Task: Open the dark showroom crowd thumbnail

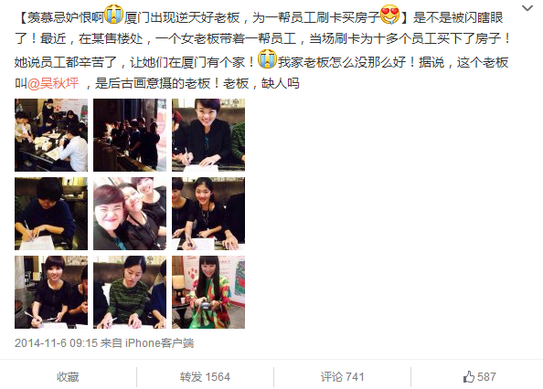Action: (130, 135)
